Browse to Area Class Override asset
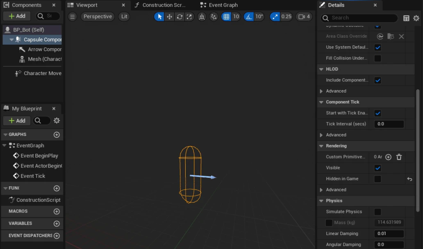Screen dimensions: 423x249 [390, 36]
